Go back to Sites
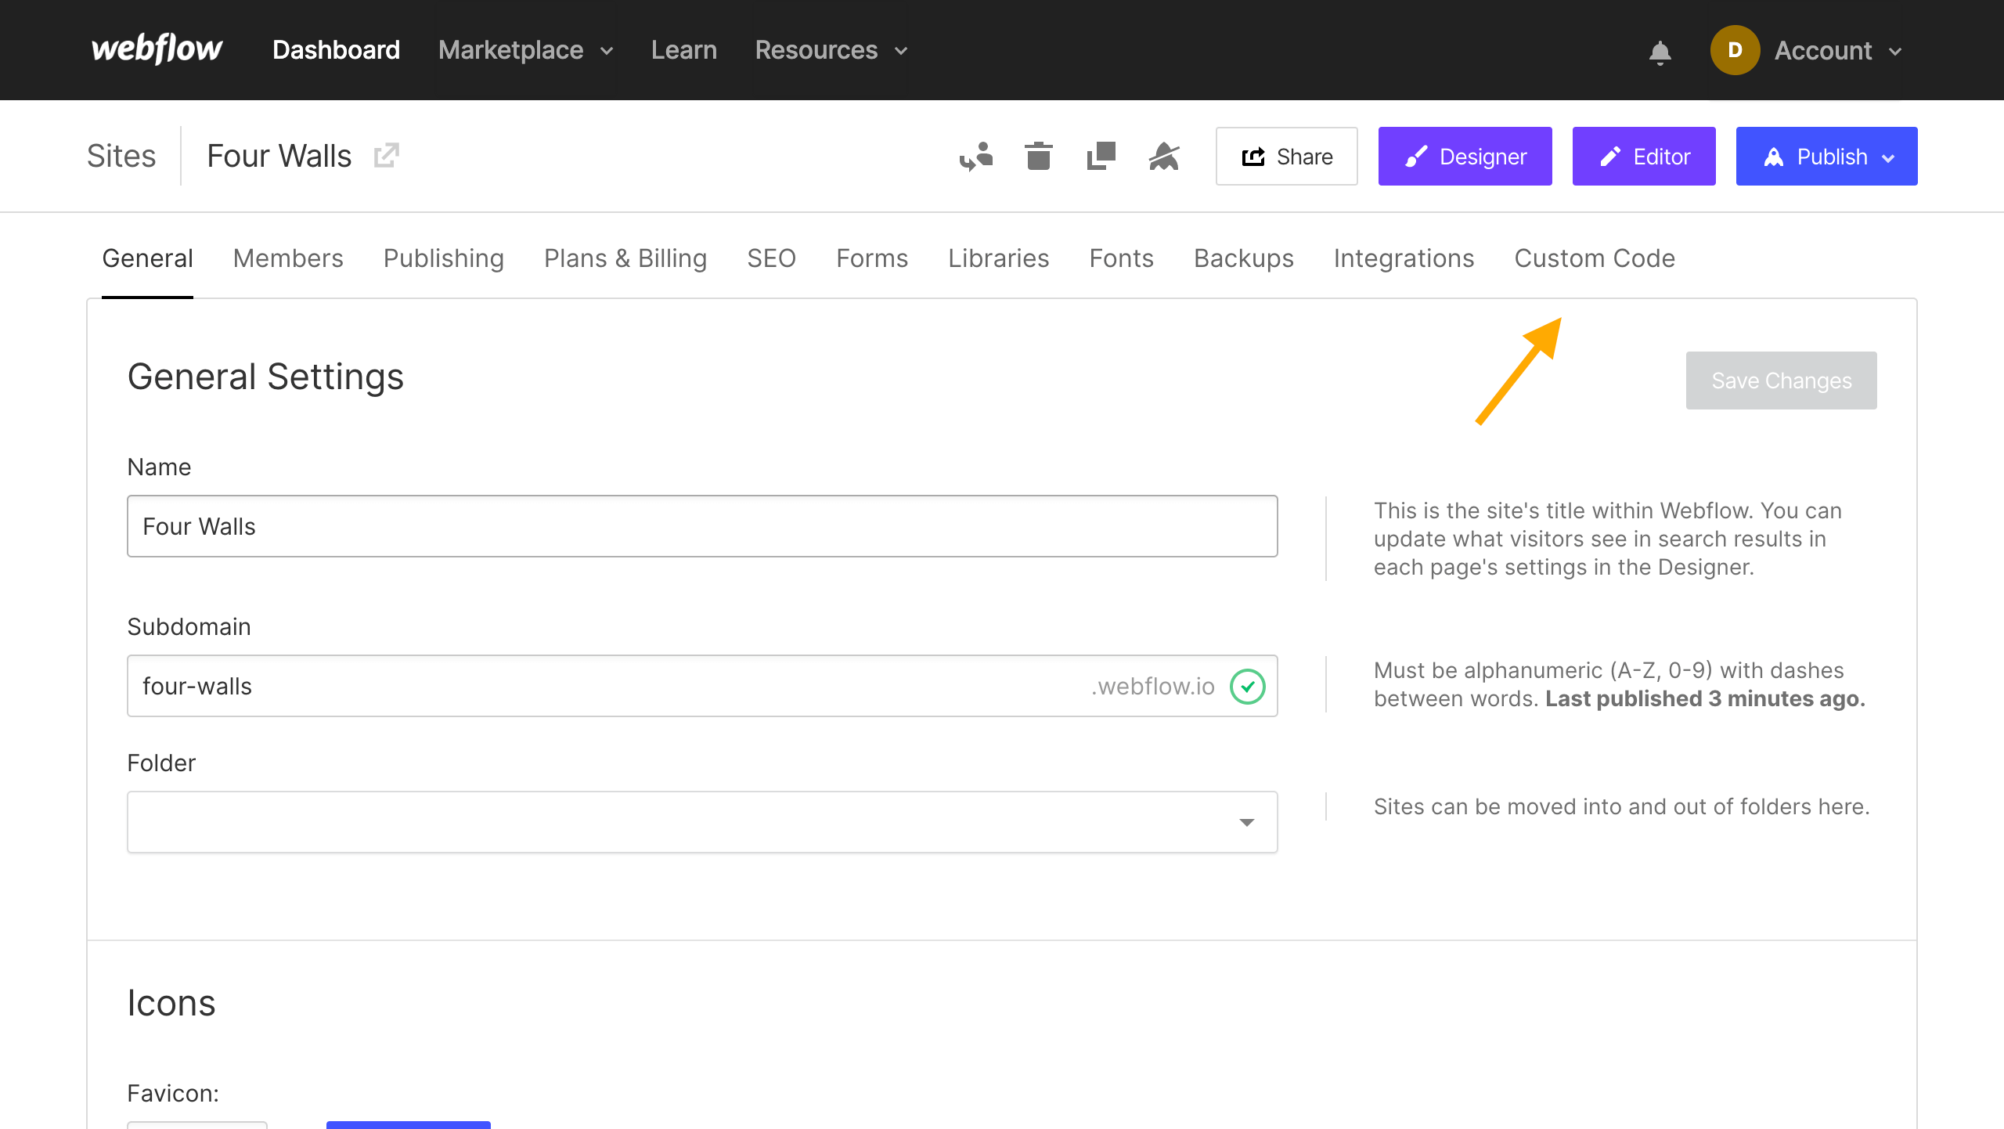 121,156
